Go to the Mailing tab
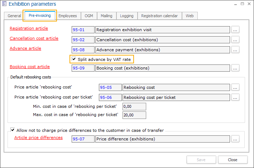Screen dimensions: 254x168 pos(106,16)
